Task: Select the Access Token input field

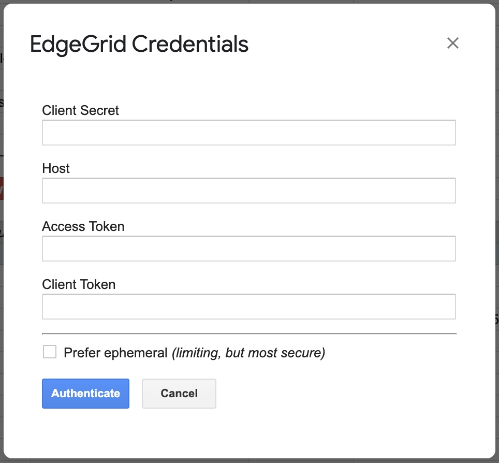Action: pyautogui.click(x=249, y=249)
